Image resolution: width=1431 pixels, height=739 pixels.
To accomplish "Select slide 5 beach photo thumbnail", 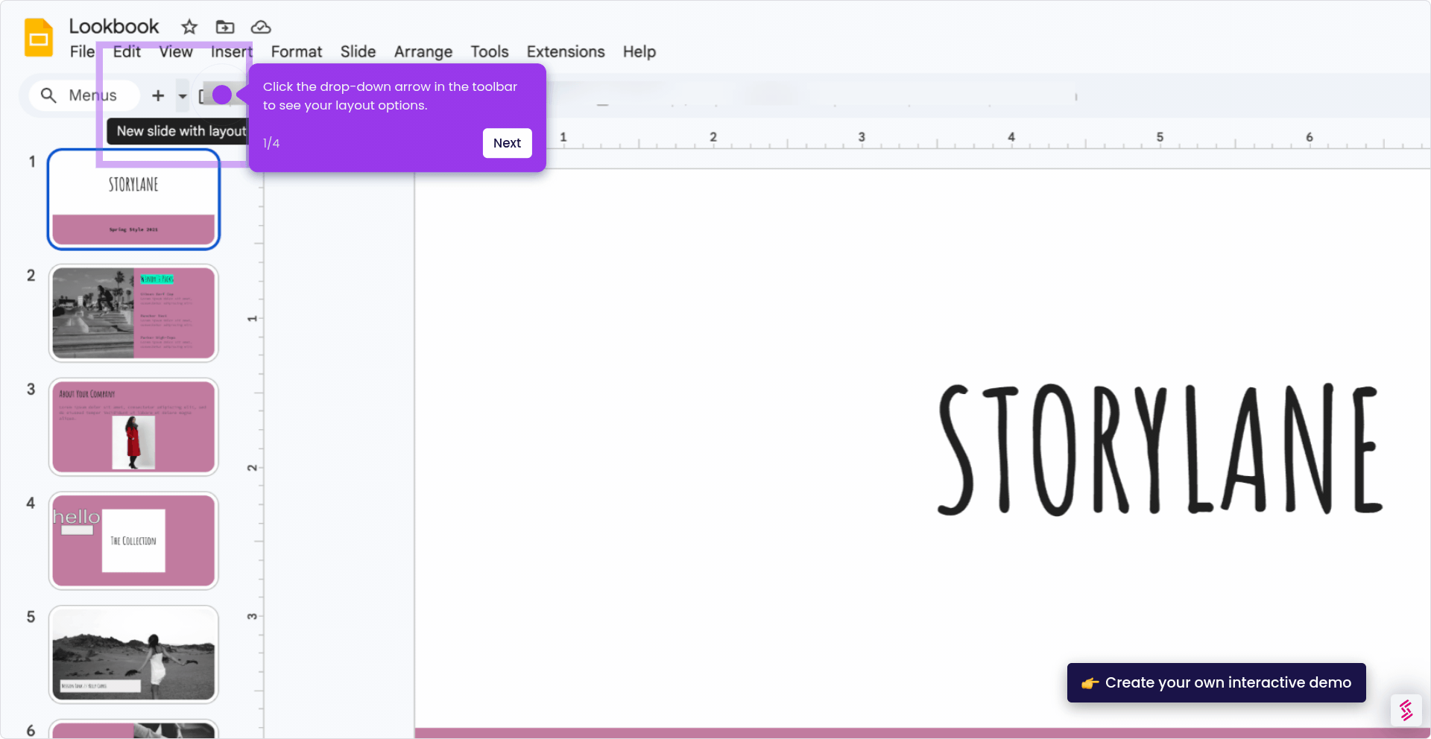I will pyautogui.click(x=133, y=654).
